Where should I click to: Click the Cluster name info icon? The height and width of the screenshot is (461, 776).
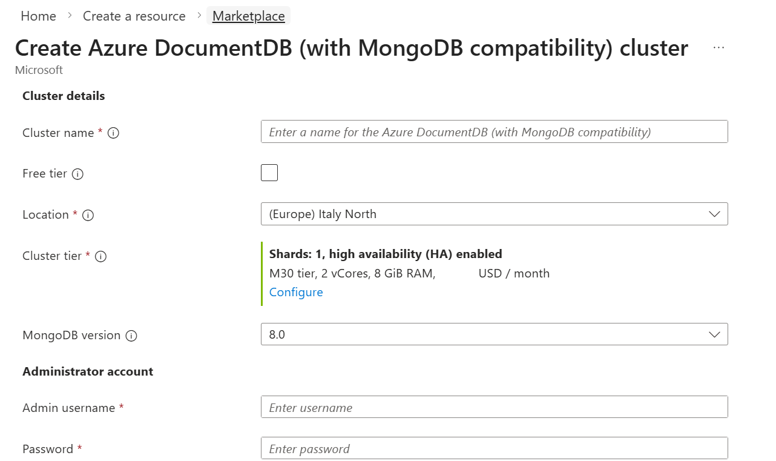(x=113, y=133)
